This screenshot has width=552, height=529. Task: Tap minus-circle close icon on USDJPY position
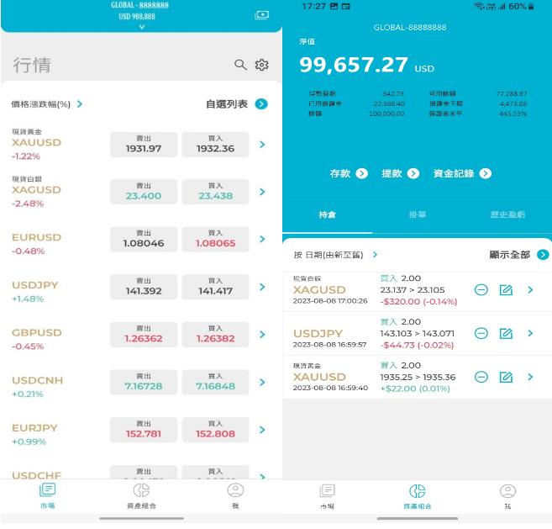coord(481,333)
